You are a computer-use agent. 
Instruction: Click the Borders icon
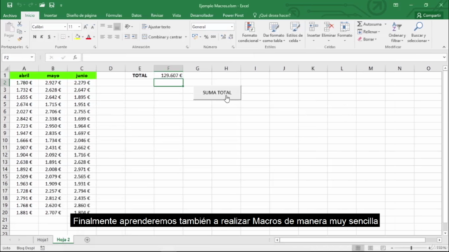tap(63, 37)
